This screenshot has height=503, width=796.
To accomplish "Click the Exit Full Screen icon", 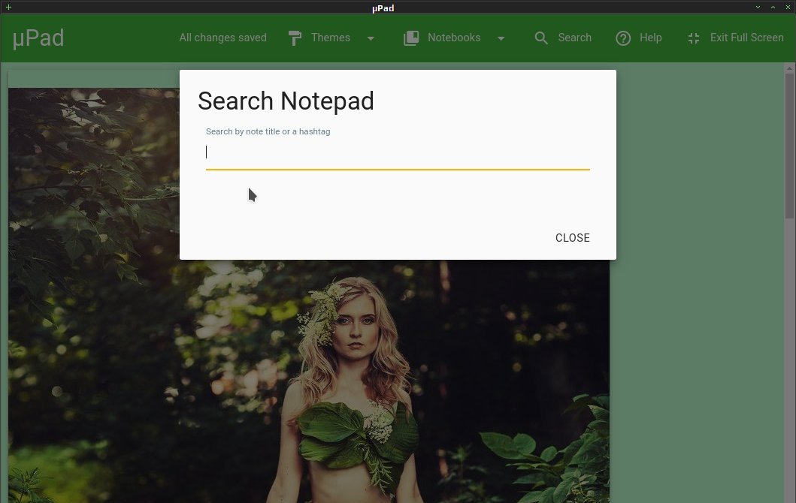I will [694, 38].
